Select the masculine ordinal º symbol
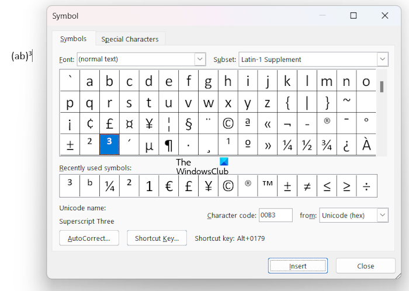This screenshot has width=409, height=291. 248,144
